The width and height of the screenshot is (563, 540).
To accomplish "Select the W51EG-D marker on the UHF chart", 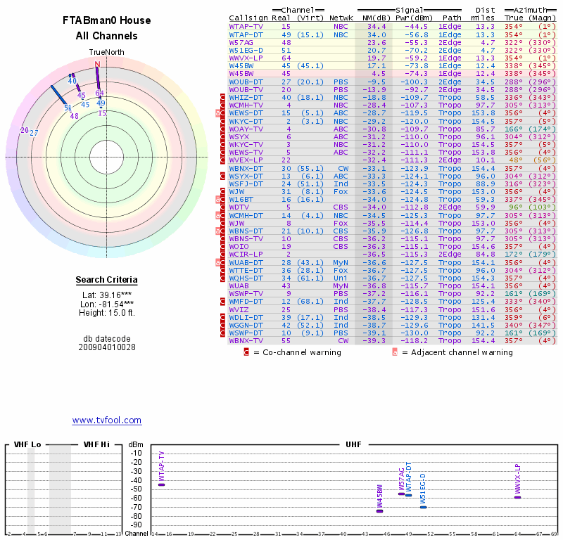I will click(x=424, y=508).
